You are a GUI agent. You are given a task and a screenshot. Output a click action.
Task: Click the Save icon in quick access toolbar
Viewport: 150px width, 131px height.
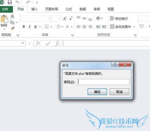(x=10, y=2)
